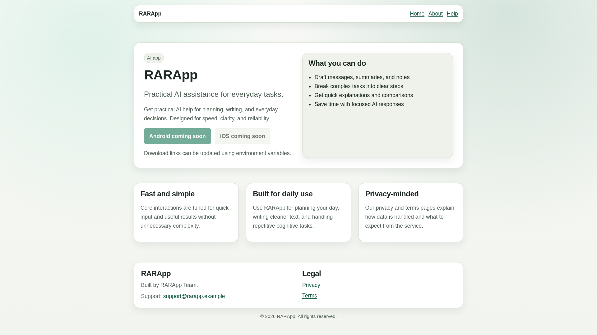Open the About navigation link
Viewport: 597px width, 335px height.
(x=435, y=14)
